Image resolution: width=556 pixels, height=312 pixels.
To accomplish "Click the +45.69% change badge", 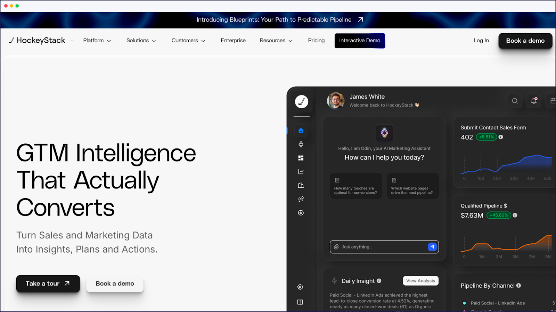I will coord(499,215).
